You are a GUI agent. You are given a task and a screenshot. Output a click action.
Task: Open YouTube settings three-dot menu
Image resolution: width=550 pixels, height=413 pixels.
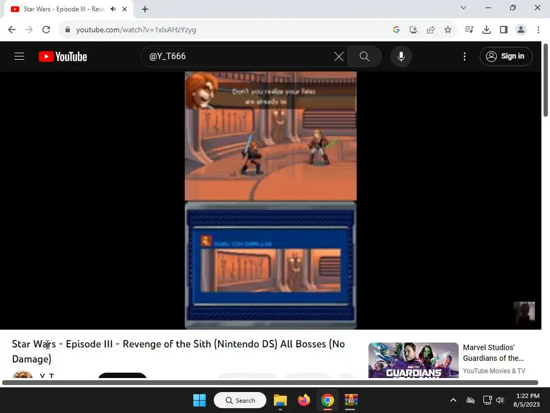point(465,56)
